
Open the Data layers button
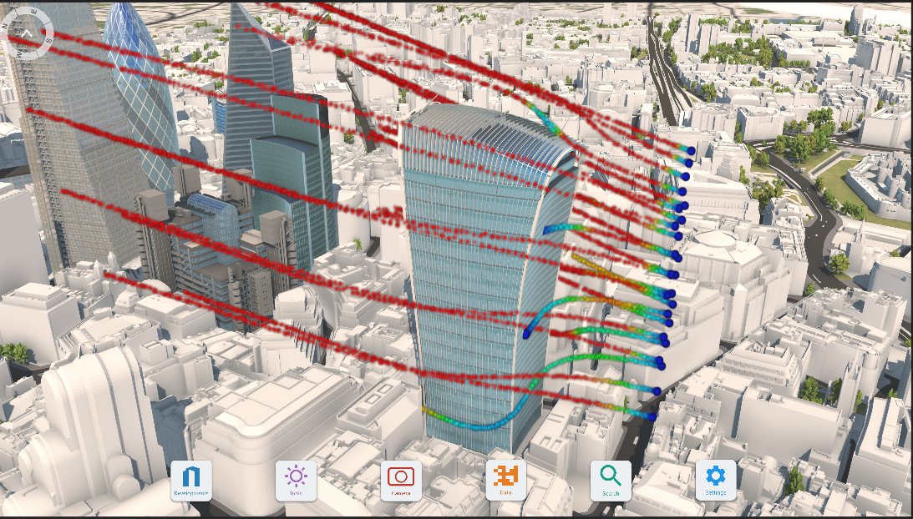pyautogui.click(x=505, y=481)
